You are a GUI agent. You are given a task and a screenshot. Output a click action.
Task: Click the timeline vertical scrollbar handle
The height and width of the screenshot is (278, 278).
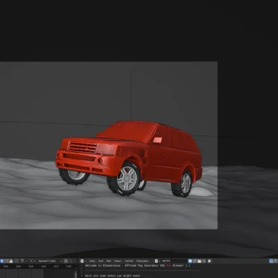[x=76, y=274]
